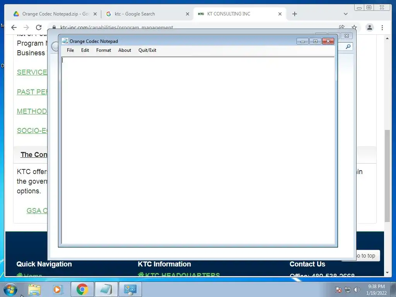The height and width of the screenshot is (297, 396).
Task: Click the KTC HEADQUARTERS link in the footer
Action: pyautogui.click(x=179, y=275)
